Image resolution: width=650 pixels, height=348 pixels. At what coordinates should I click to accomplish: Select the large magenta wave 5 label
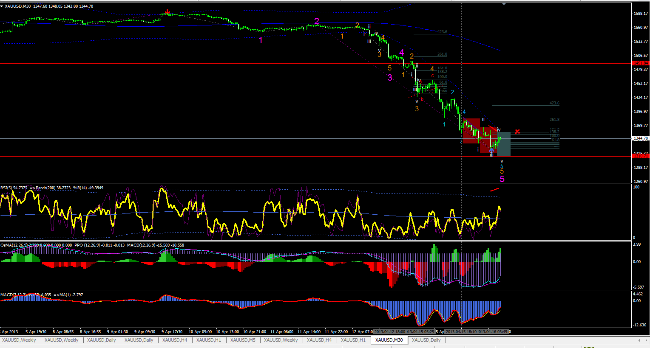point(502,179)
